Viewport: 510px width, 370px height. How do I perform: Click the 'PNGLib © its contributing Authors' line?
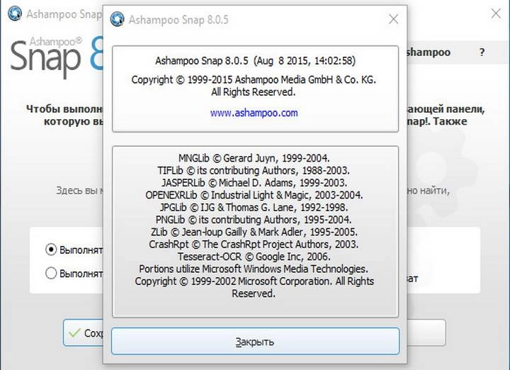[x=254, y=220]
